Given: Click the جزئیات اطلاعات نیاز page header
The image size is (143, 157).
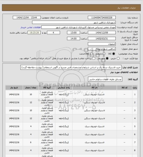Looking at the screenshot, I should coord(127,8).
